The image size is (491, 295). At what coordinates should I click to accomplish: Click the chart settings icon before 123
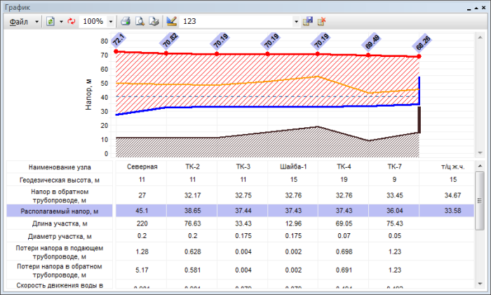coord(172,22)
